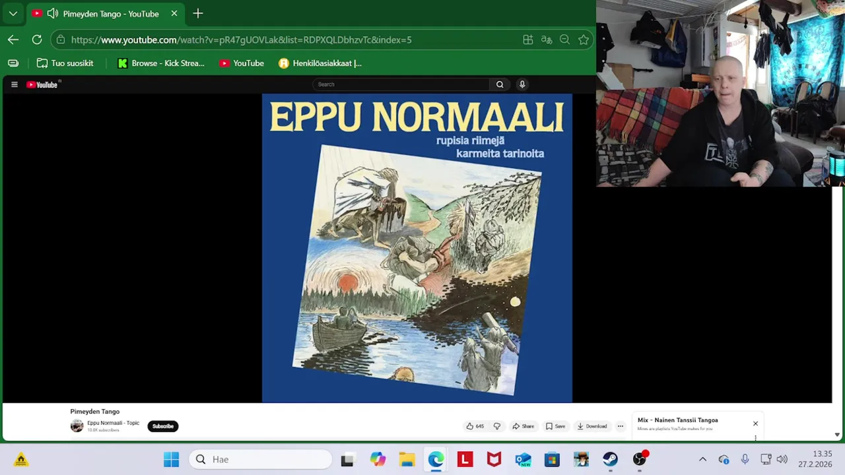Open the Browse - Kick Streaming bookmark
The width and height of the screenshot is (845, 475).
(161, 63)
